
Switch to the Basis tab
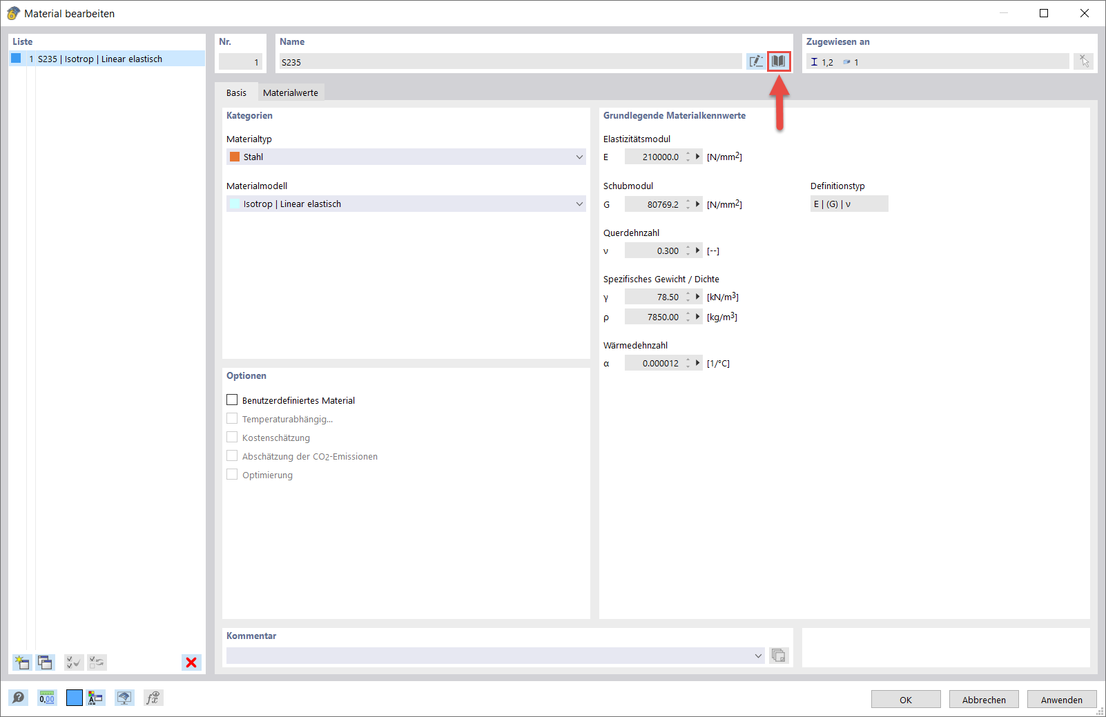pyautogui.click(x=237, y=92)
